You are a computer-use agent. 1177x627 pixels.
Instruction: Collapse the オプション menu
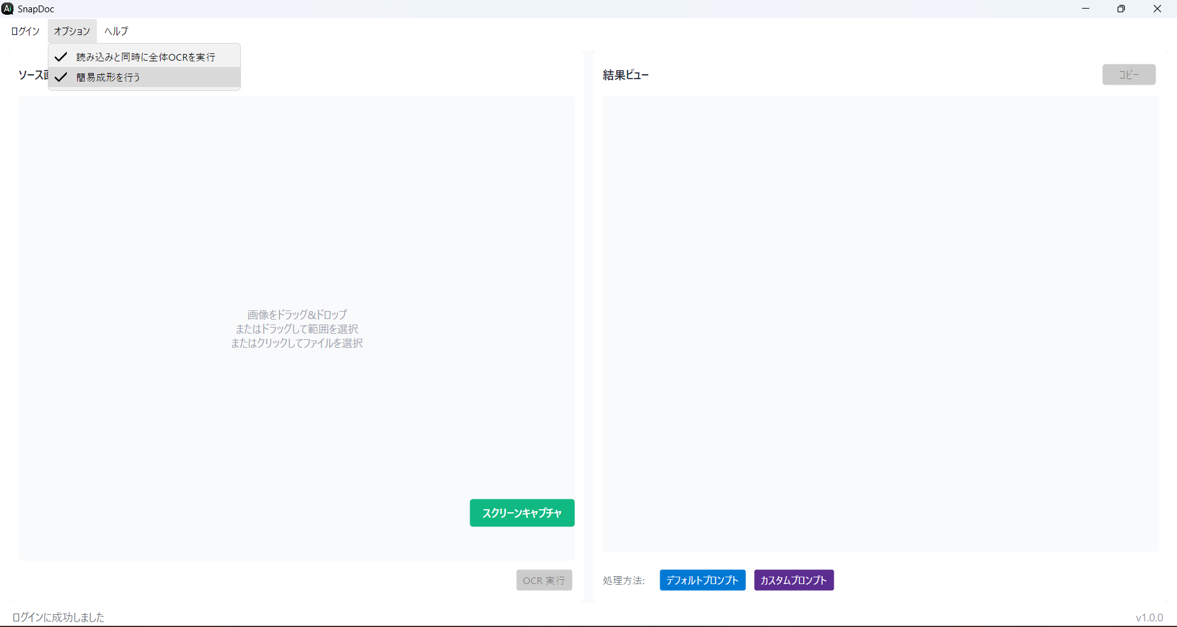click(x=72, y=31)
